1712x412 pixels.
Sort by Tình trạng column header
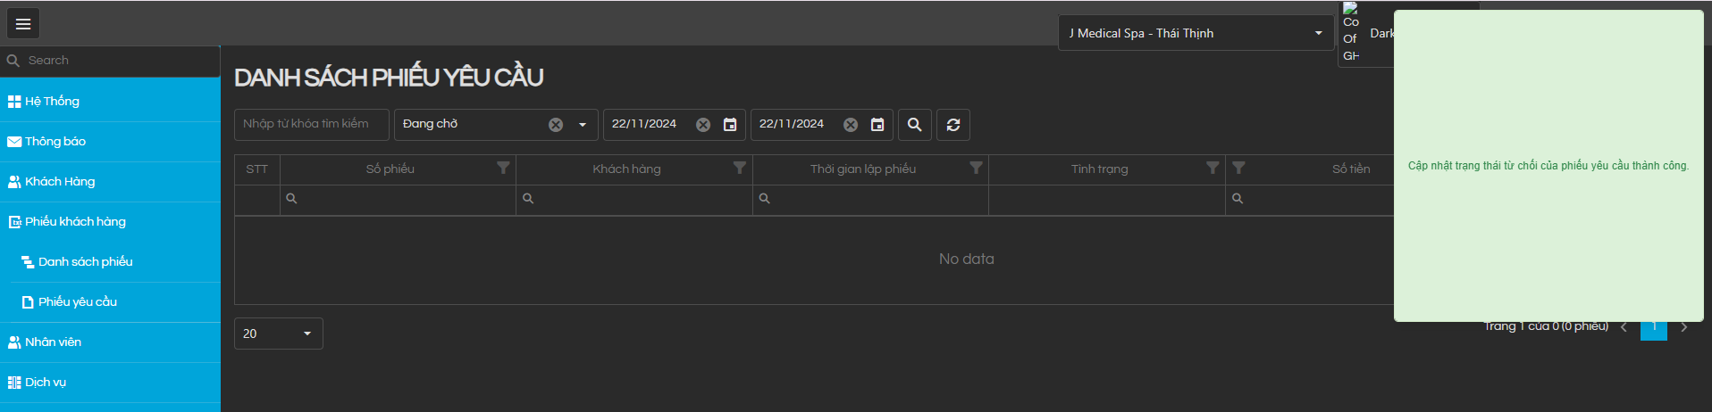1100,169
